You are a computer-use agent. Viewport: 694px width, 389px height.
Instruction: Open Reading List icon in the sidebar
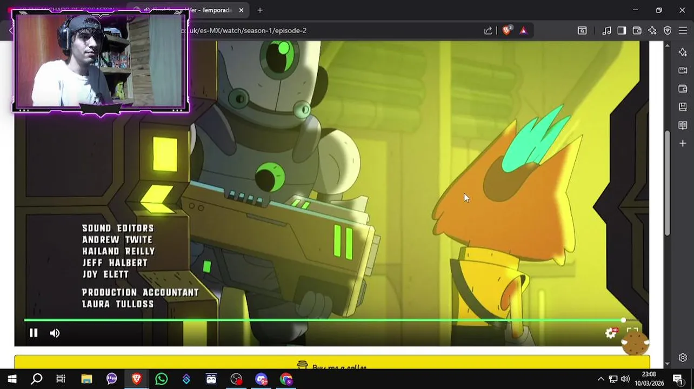[x=683, y=125]
